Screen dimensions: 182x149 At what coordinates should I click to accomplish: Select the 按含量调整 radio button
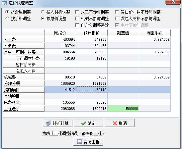(x=7, y=12)
